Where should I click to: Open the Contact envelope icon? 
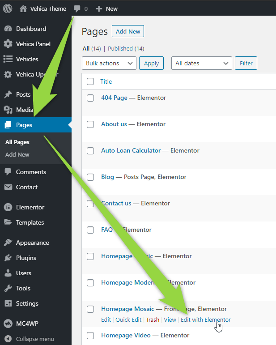click(x=8, y=187)
